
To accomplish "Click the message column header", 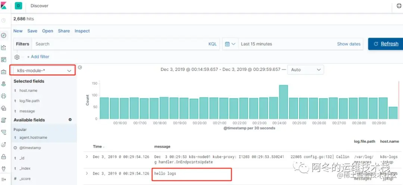I will point(162,147).
